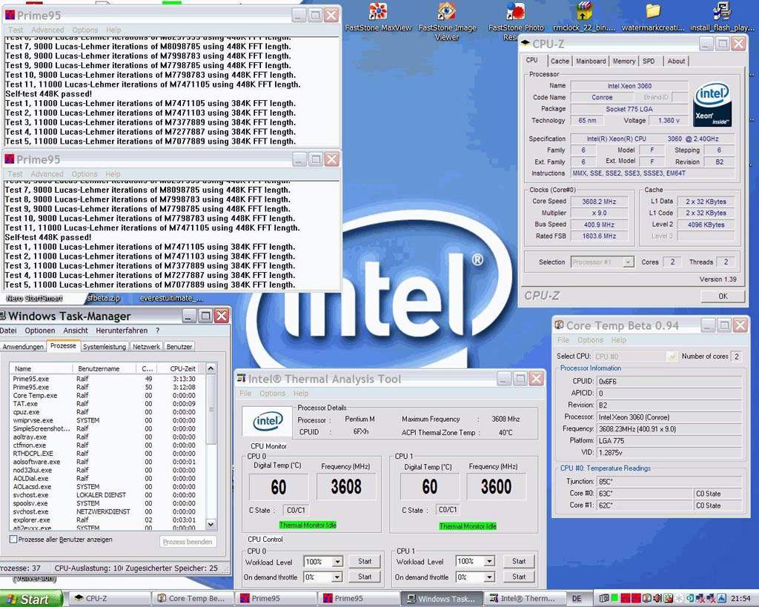Select the cpuz.exe process row

coord(107,412)
